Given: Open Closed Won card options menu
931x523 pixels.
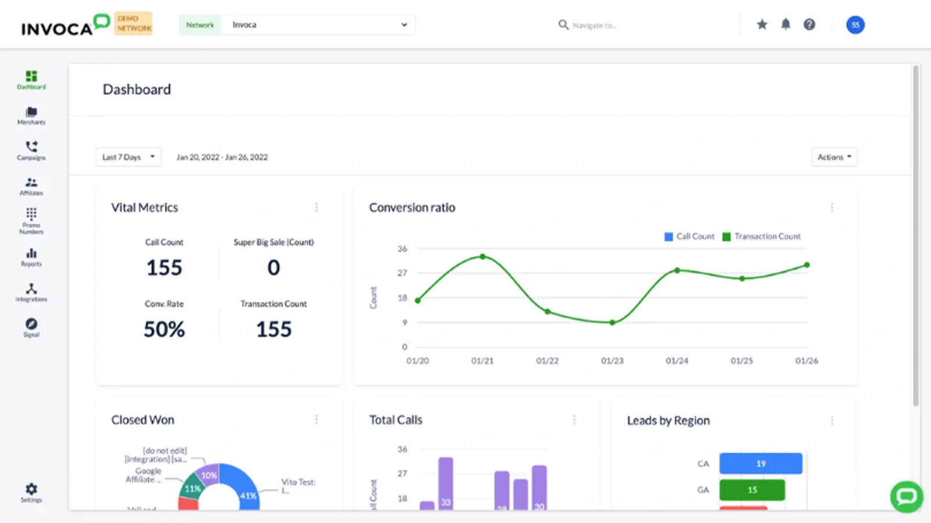Looking at the screenshot, I should pyautogui.click(x=317, y=420).
